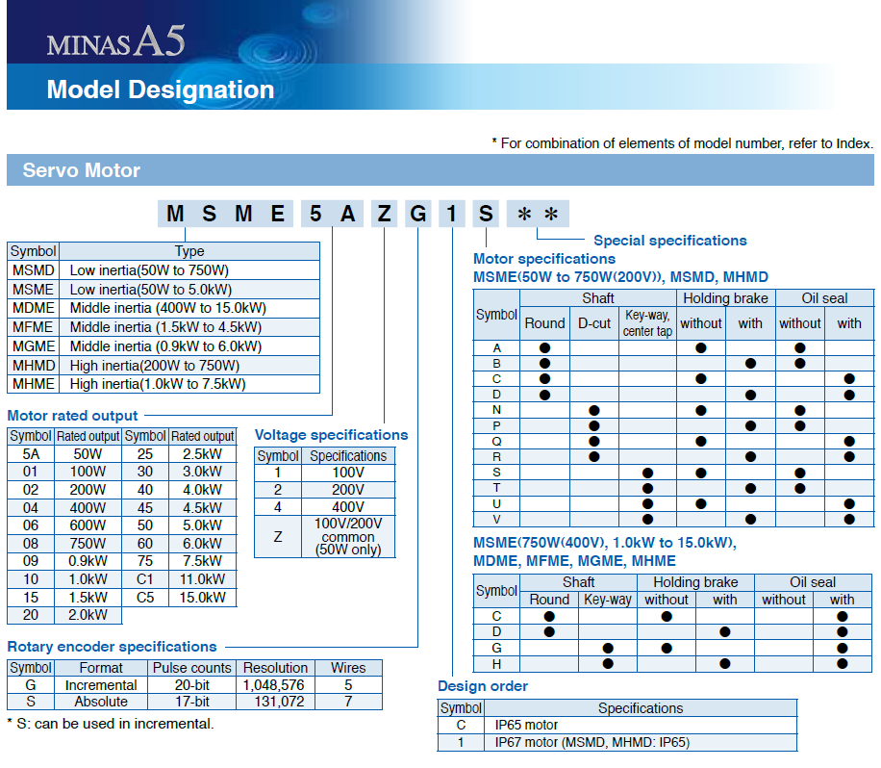Click the Special specifications label

669,241
